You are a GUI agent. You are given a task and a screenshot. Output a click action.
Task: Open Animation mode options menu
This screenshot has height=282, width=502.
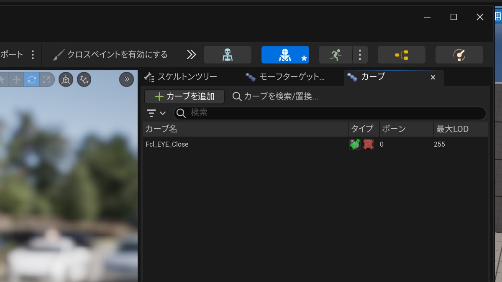[360, 55]
